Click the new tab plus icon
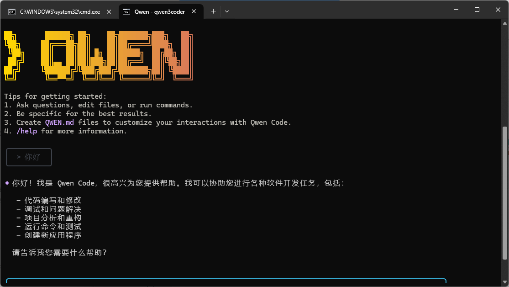Screen dimensions: 509x287 coord(213,11)
